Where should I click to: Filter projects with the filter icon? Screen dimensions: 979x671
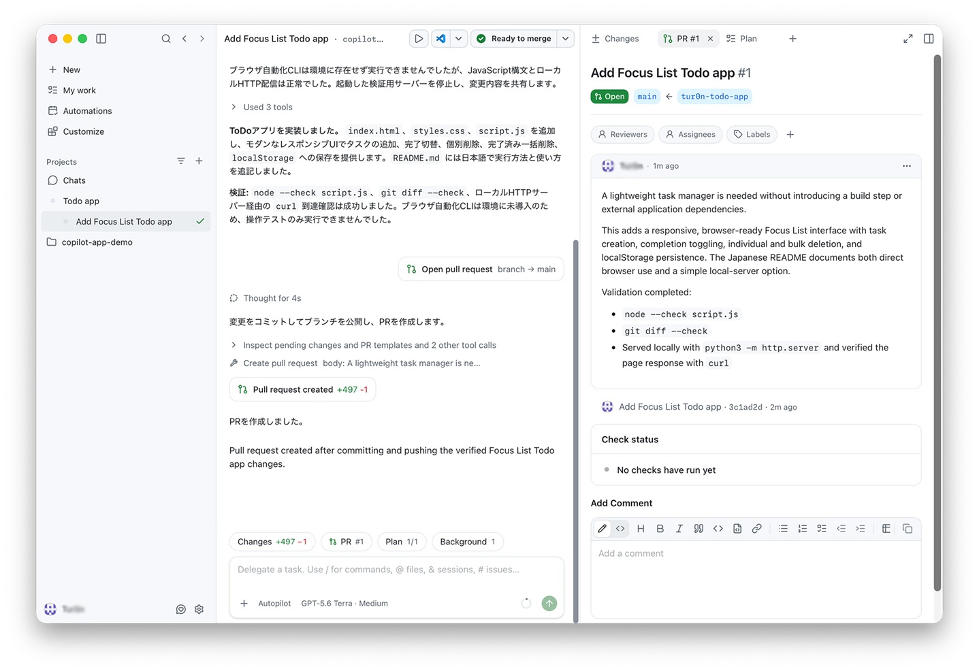tap(181, 161)
